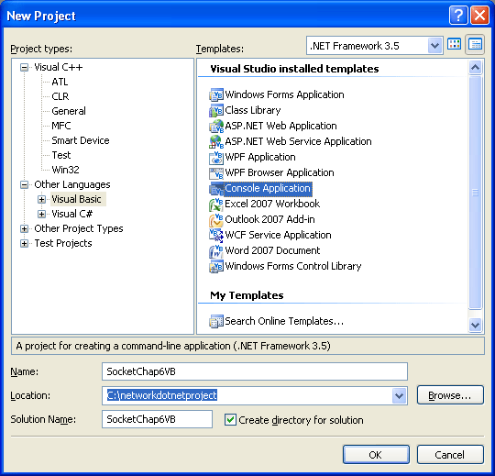This screenshot has width=495, height=476.
Task: Switch templates to large icons view
Action: pos(455,45)
